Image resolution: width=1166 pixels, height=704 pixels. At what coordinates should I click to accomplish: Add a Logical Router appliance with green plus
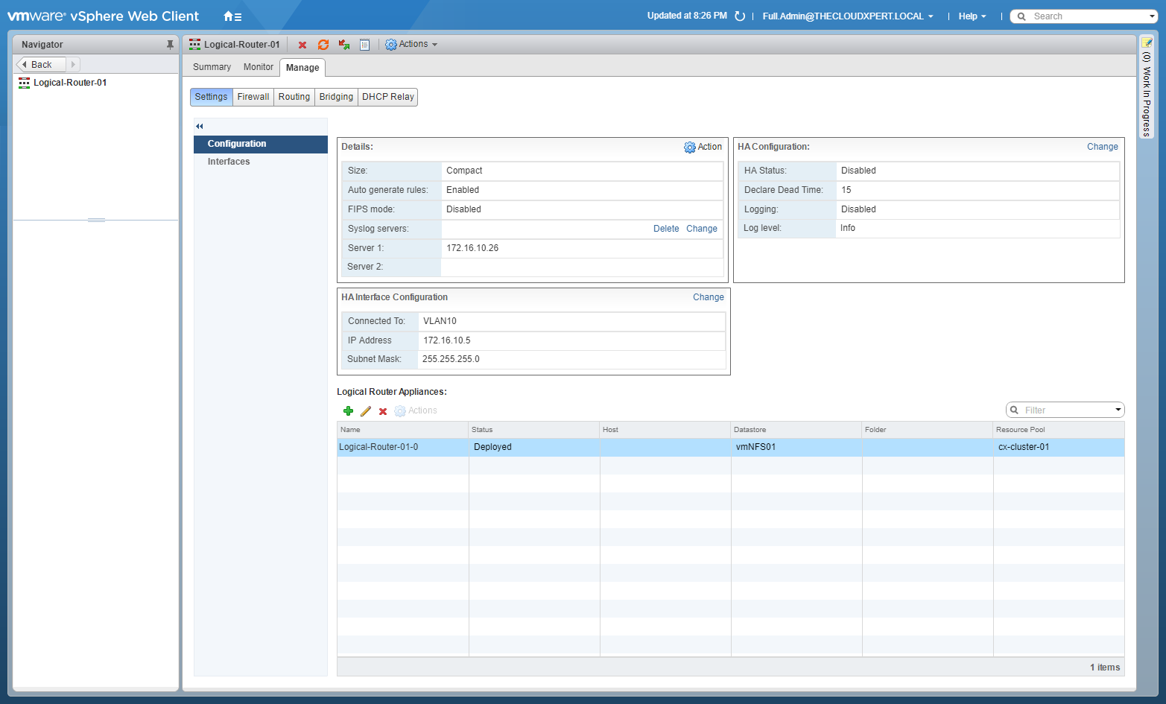point(348,411)
